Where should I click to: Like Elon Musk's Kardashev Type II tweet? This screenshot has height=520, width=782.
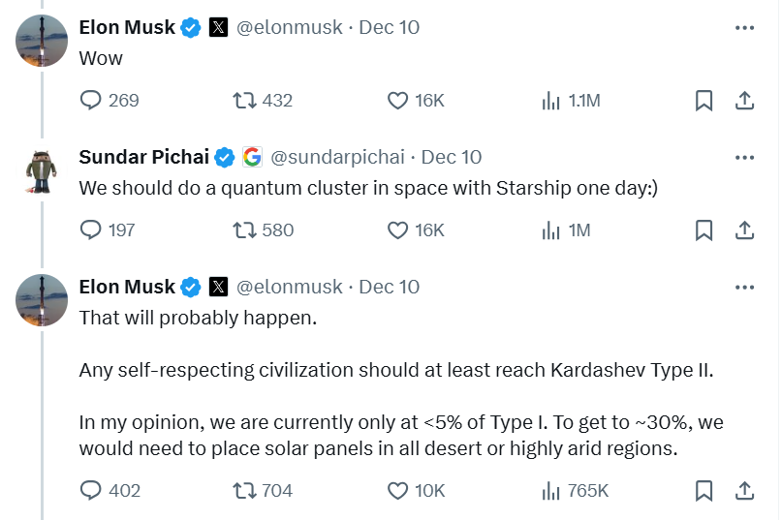click(397, 490)
